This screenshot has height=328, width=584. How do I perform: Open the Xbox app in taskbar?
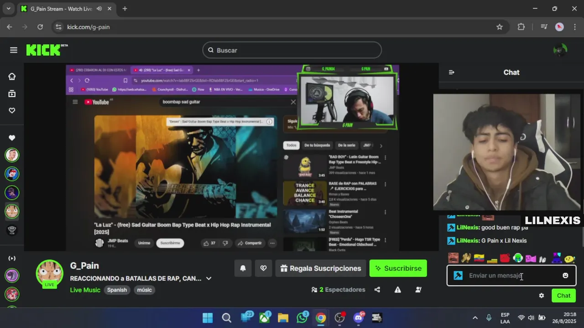[x=264, y=318]
